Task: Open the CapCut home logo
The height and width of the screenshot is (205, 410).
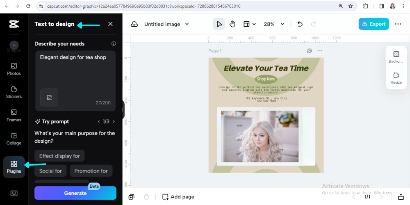Action: 14,24
